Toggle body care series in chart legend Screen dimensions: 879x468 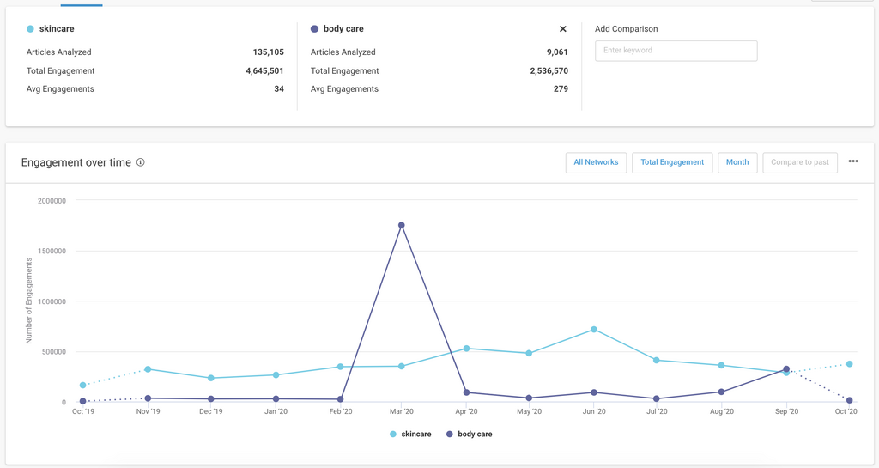click(470, 435)
